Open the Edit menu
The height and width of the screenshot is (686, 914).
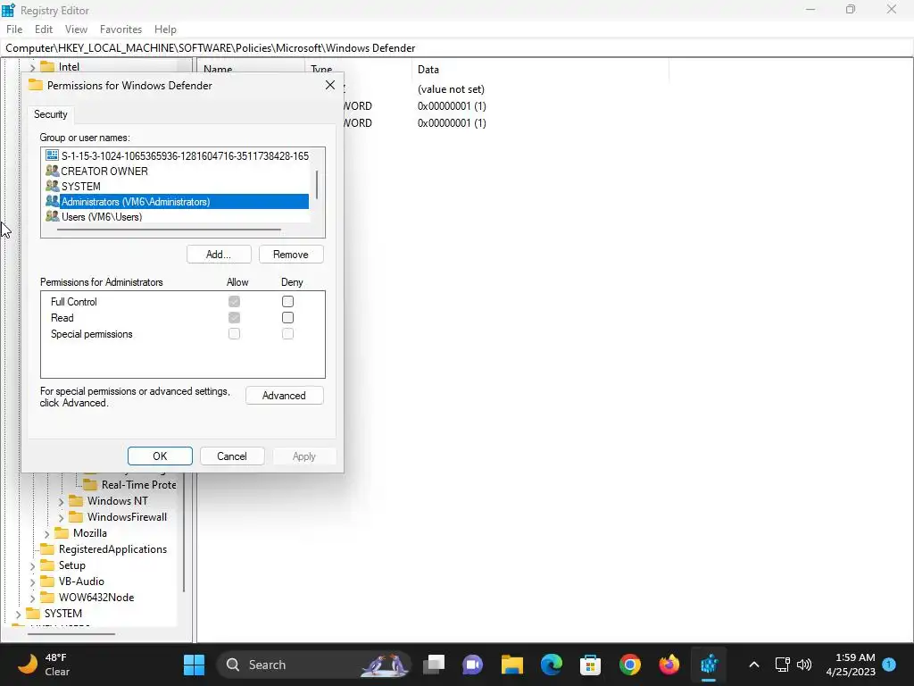coord(43,29)
